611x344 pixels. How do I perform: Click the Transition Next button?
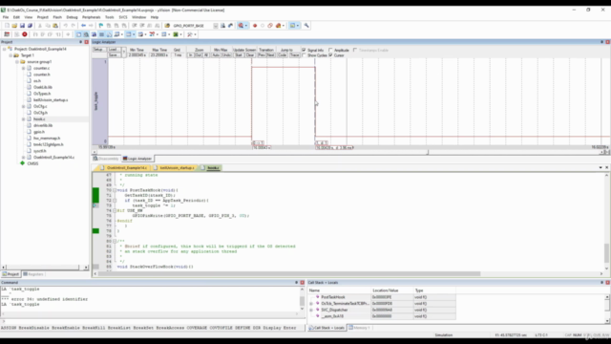[x=271, y=55]
